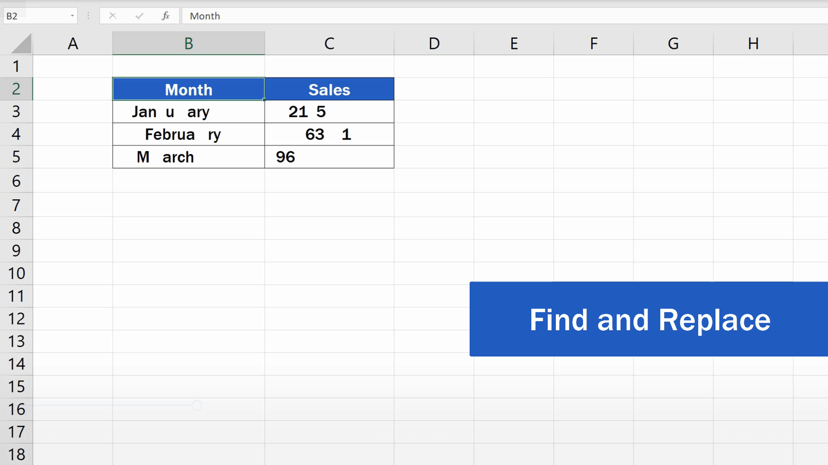The height and width of the screenshot is (465, 828).
Task: Click the Find and Replace banner
Action: coord(649,319)
